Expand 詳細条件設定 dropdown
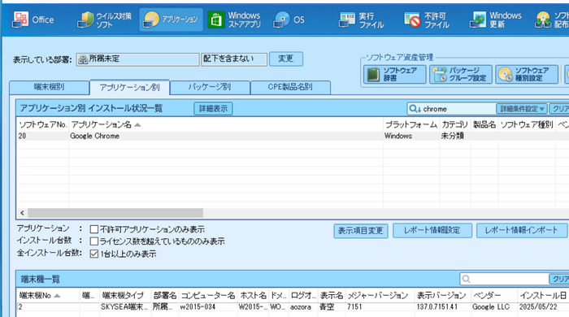This screenshot has width=569, height=317. (x=522, y=109)
